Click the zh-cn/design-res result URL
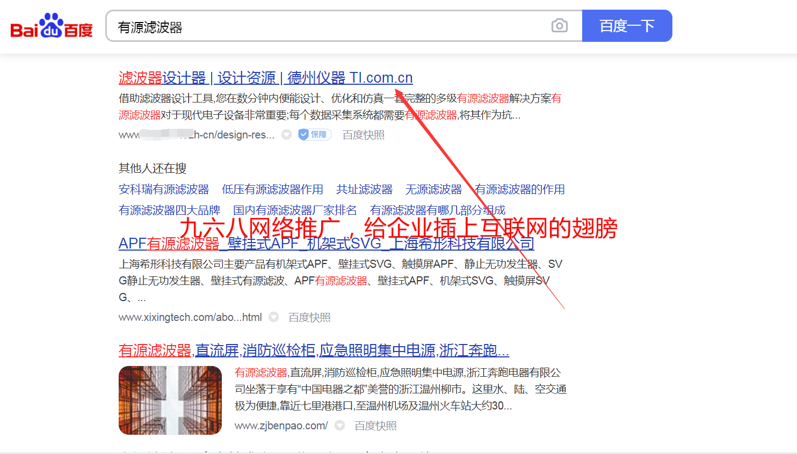The height and width of the screenshot is (454, 797). click(x=197, y=135)
